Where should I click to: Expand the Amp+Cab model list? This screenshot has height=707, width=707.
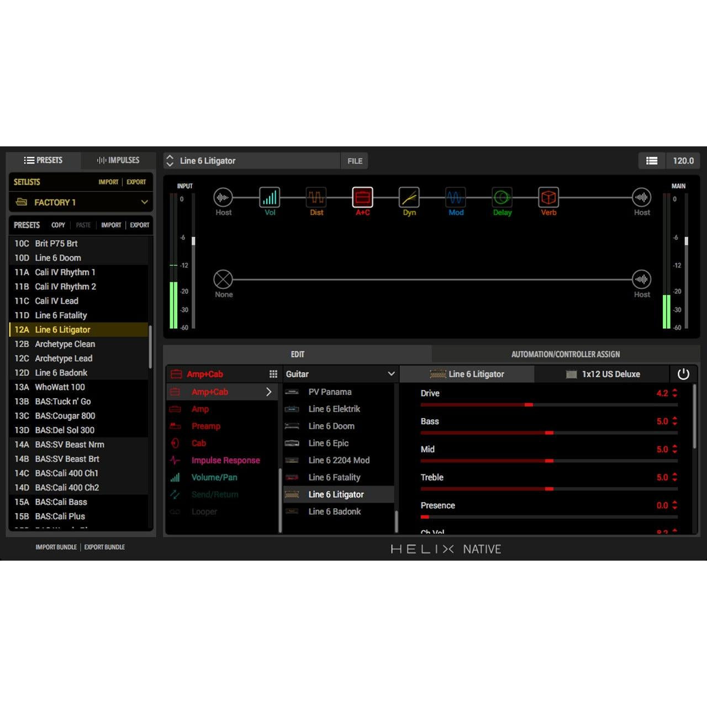tap(269, 392)
